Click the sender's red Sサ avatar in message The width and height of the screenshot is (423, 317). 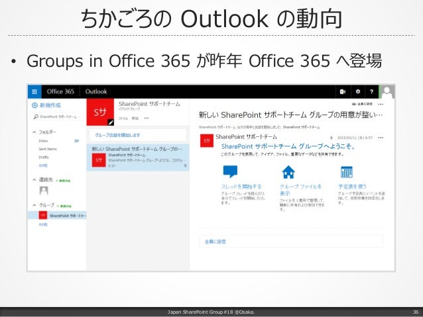coord(206,140)
